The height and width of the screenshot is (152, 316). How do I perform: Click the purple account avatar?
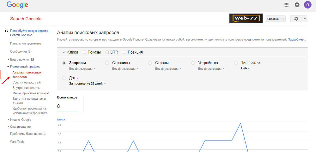(307, 4)
